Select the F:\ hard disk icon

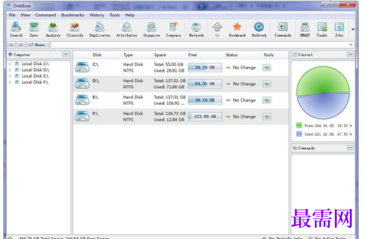pyautogui.click(x=82, y=116)
